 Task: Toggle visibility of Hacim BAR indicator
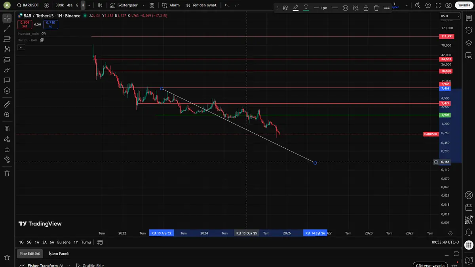click(x=42, y=40)
